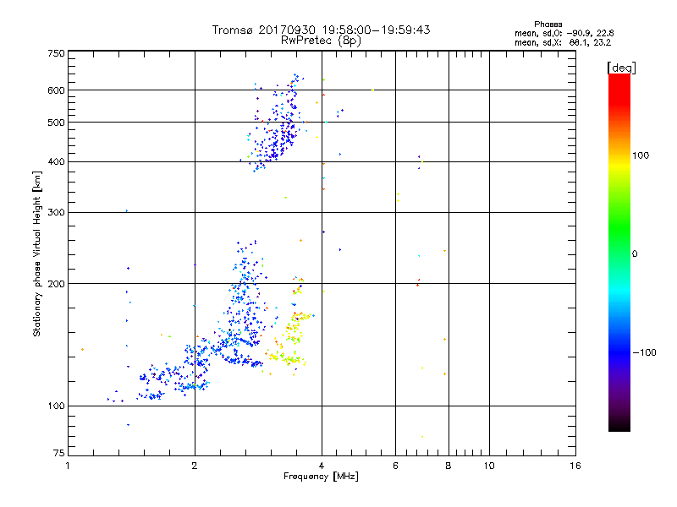Click the x-axis tick label '8'
The height and width of the screenshot is (507, 677).
[x=449, y=466]
